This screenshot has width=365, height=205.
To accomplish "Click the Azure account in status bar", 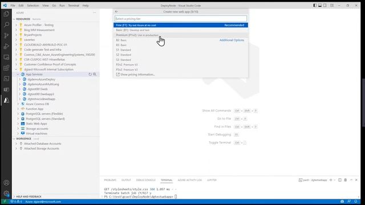I will (43, 202).
